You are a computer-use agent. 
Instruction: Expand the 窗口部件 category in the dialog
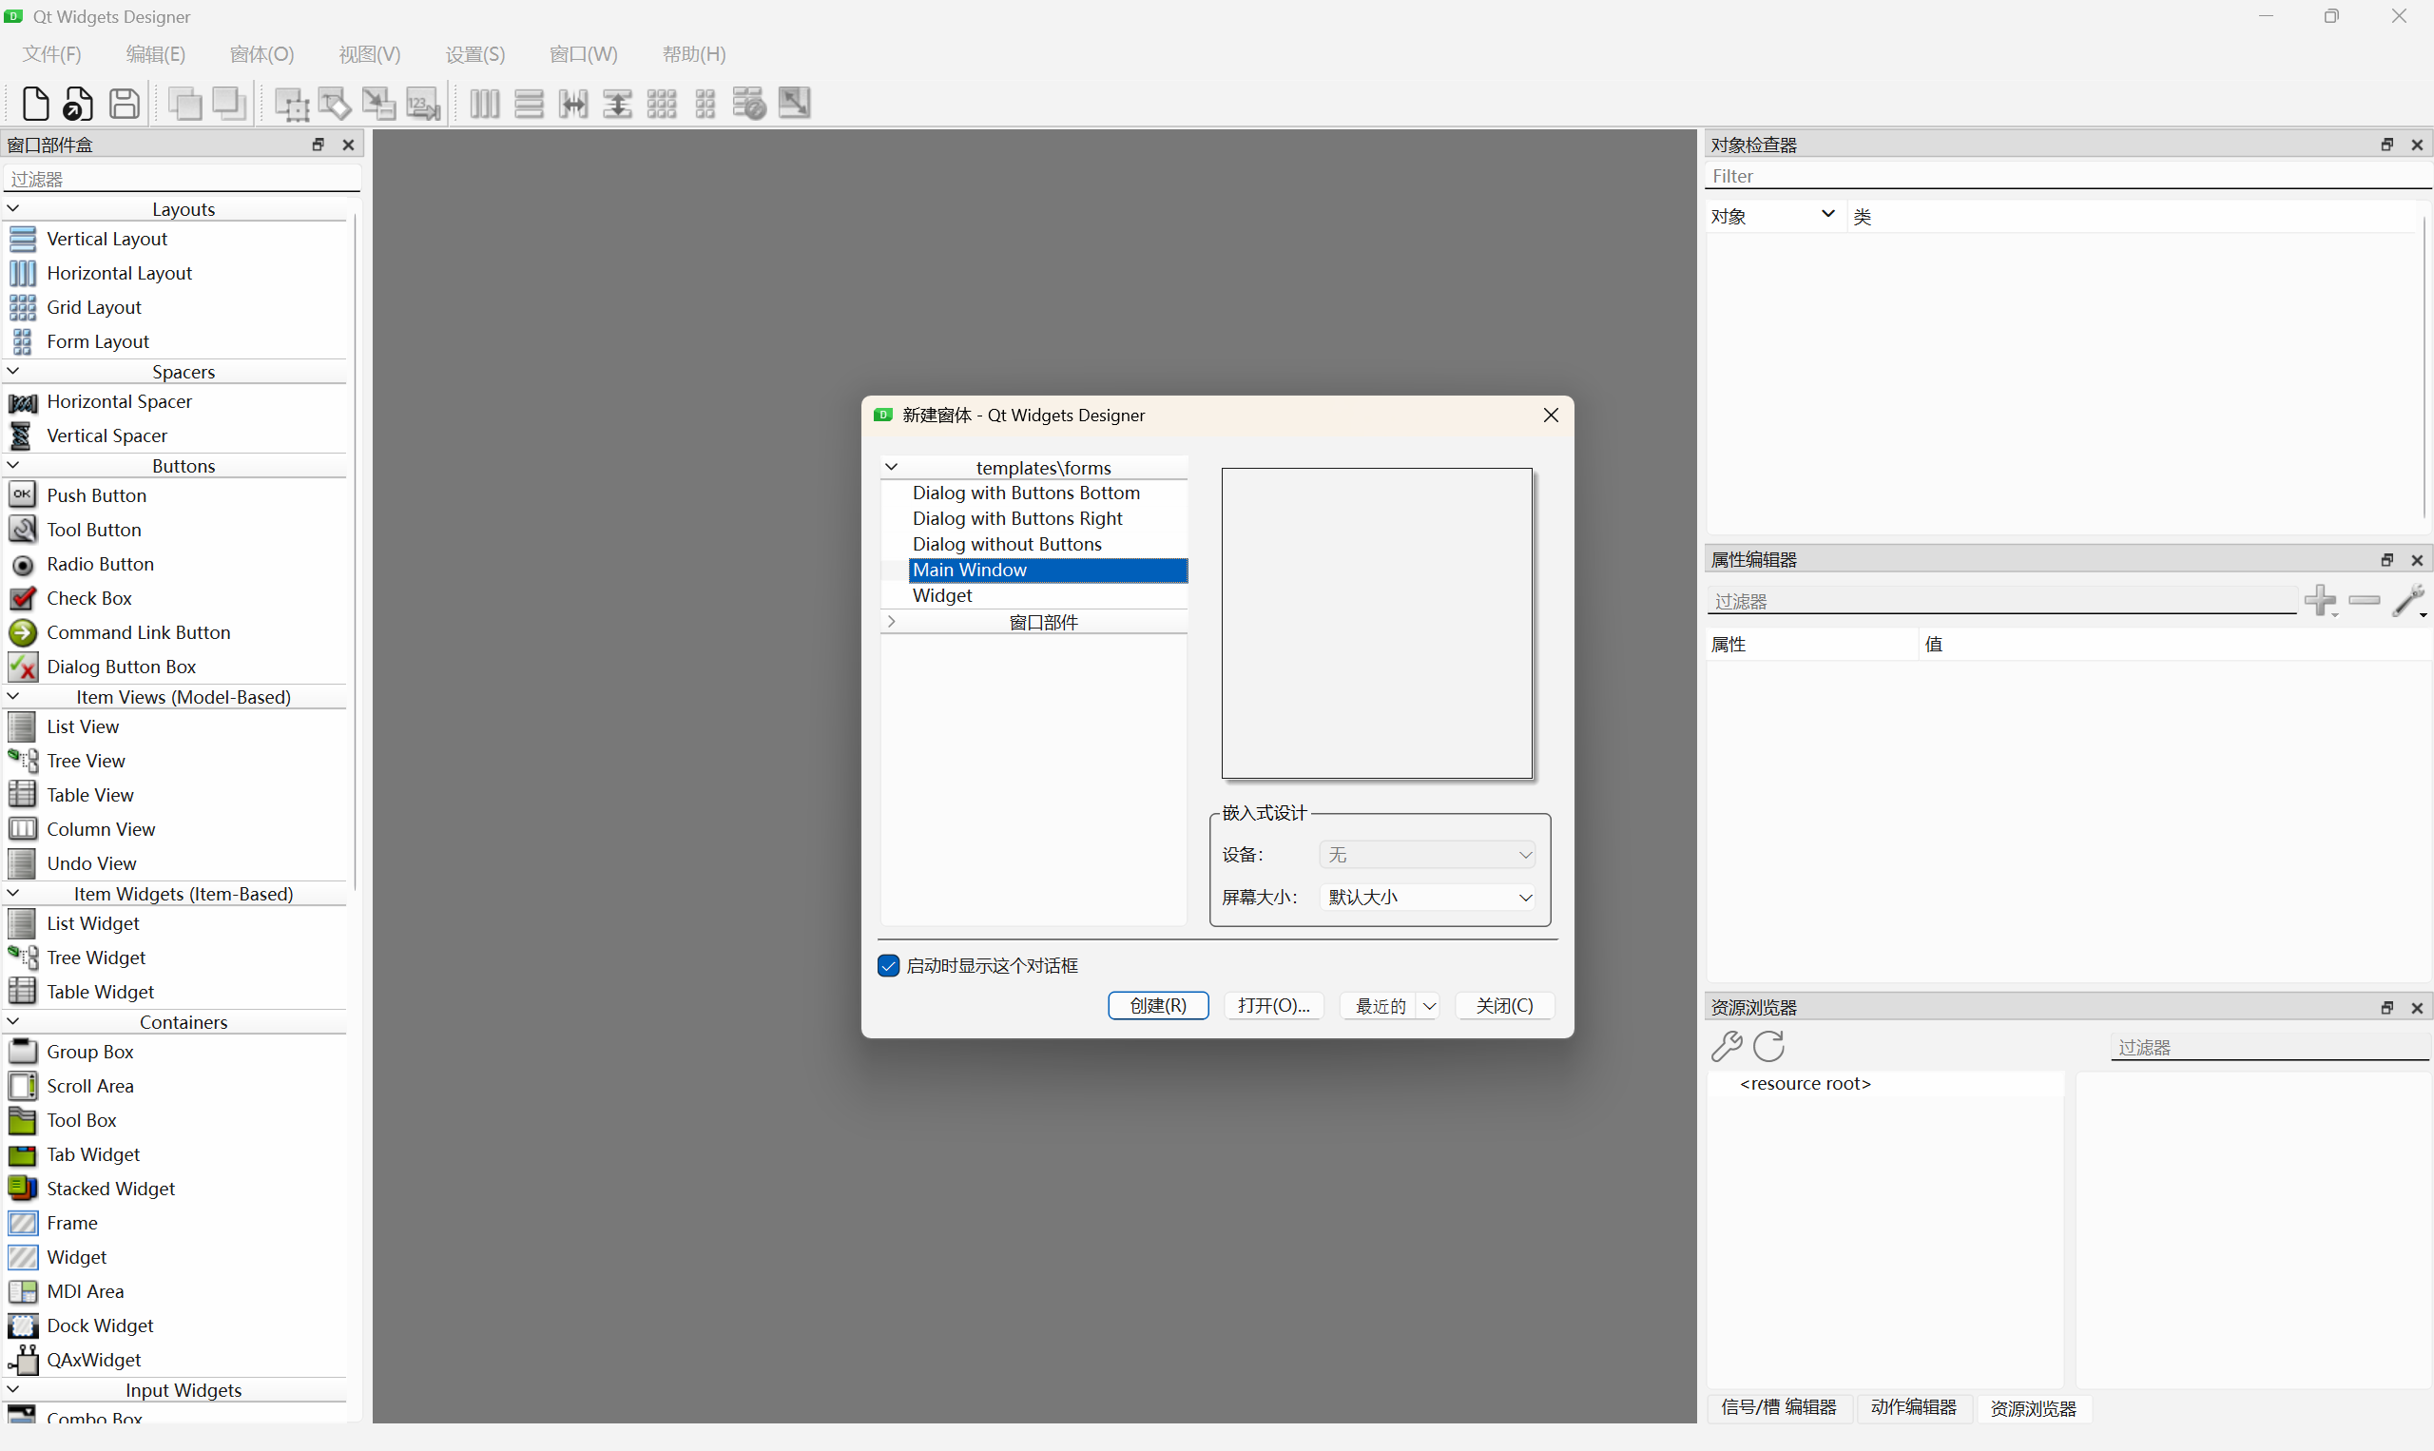(891, 622)
